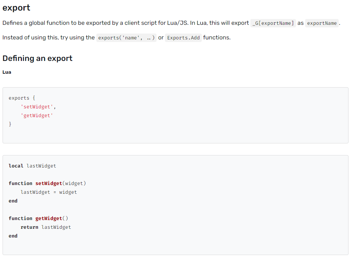Click the "local lastWidget" declaration line
Image resolution: width=354 pixels, height=262 pixels.
[x=32, y=166]
